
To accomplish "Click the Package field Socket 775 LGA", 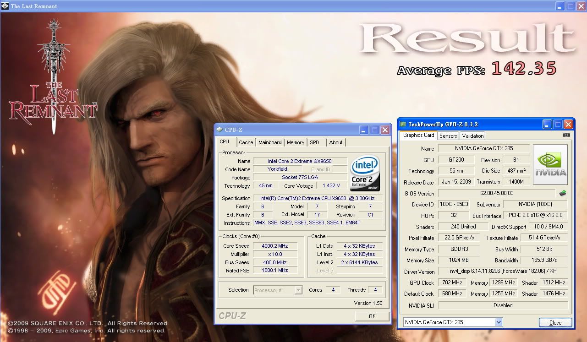I will point(300,178).
